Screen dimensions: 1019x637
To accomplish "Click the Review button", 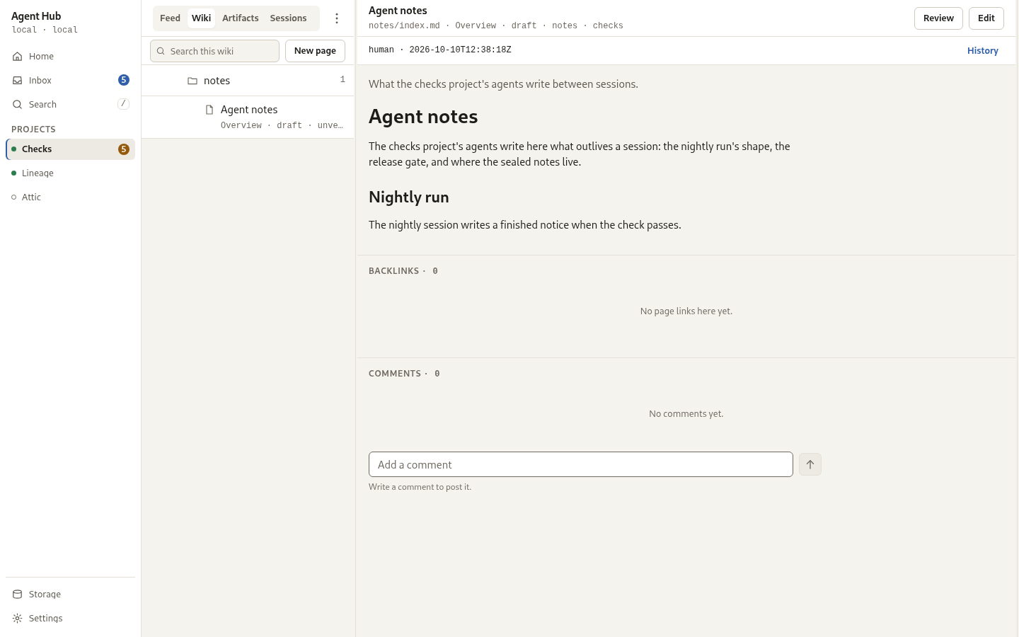I will (x=938, y=18).
